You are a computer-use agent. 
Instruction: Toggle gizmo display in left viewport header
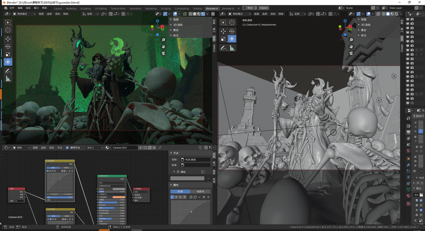[x=165, y=14]
